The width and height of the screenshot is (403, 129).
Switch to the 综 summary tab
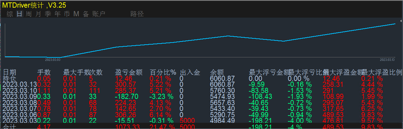(x=10, y=14)
